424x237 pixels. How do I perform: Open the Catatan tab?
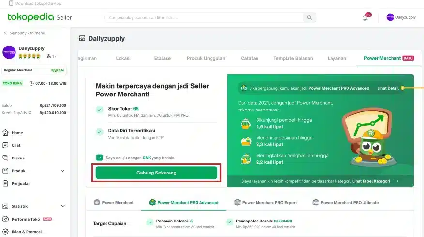click(250, 58)
